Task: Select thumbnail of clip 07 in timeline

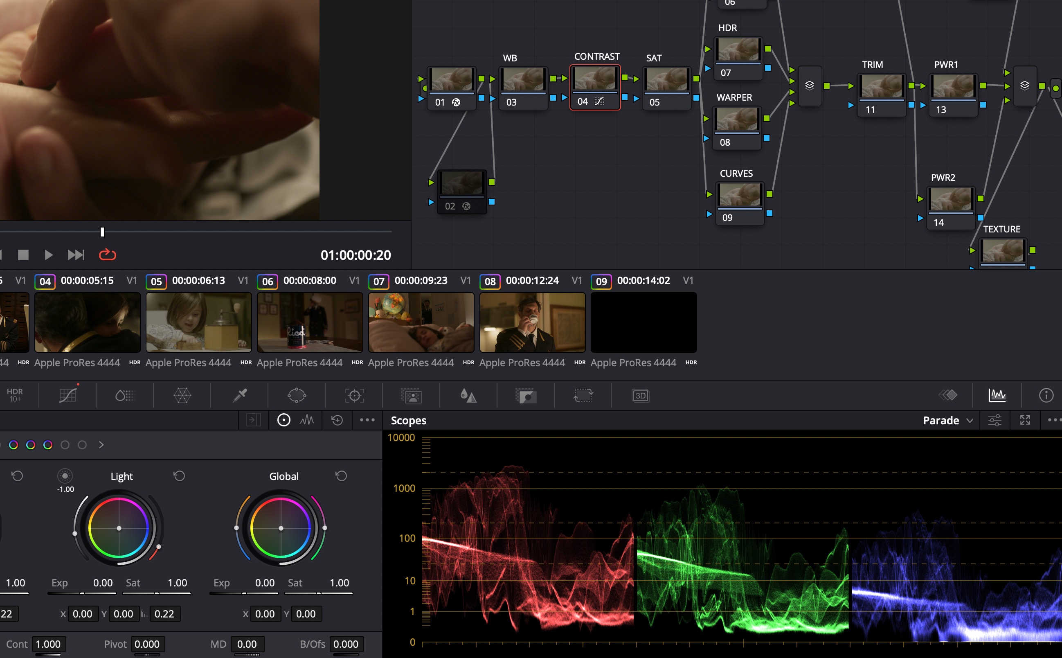Action: click(420, 322)
